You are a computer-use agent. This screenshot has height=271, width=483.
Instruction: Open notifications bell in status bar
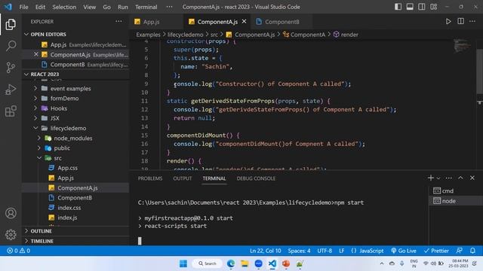[472, 251]
